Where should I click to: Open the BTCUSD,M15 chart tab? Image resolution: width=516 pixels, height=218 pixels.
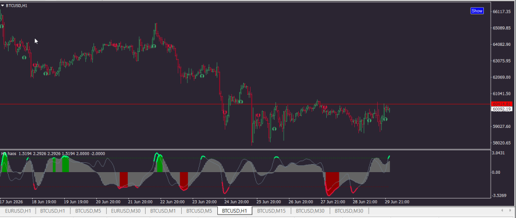(271, 211)
